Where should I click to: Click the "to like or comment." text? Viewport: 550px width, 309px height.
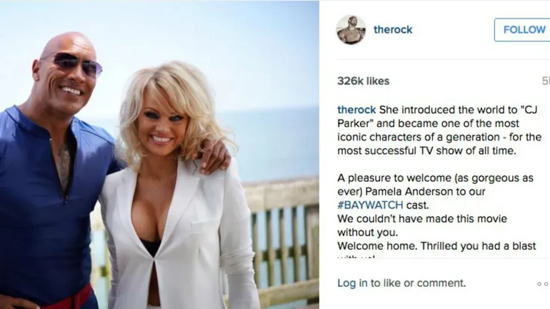point(418,283)
